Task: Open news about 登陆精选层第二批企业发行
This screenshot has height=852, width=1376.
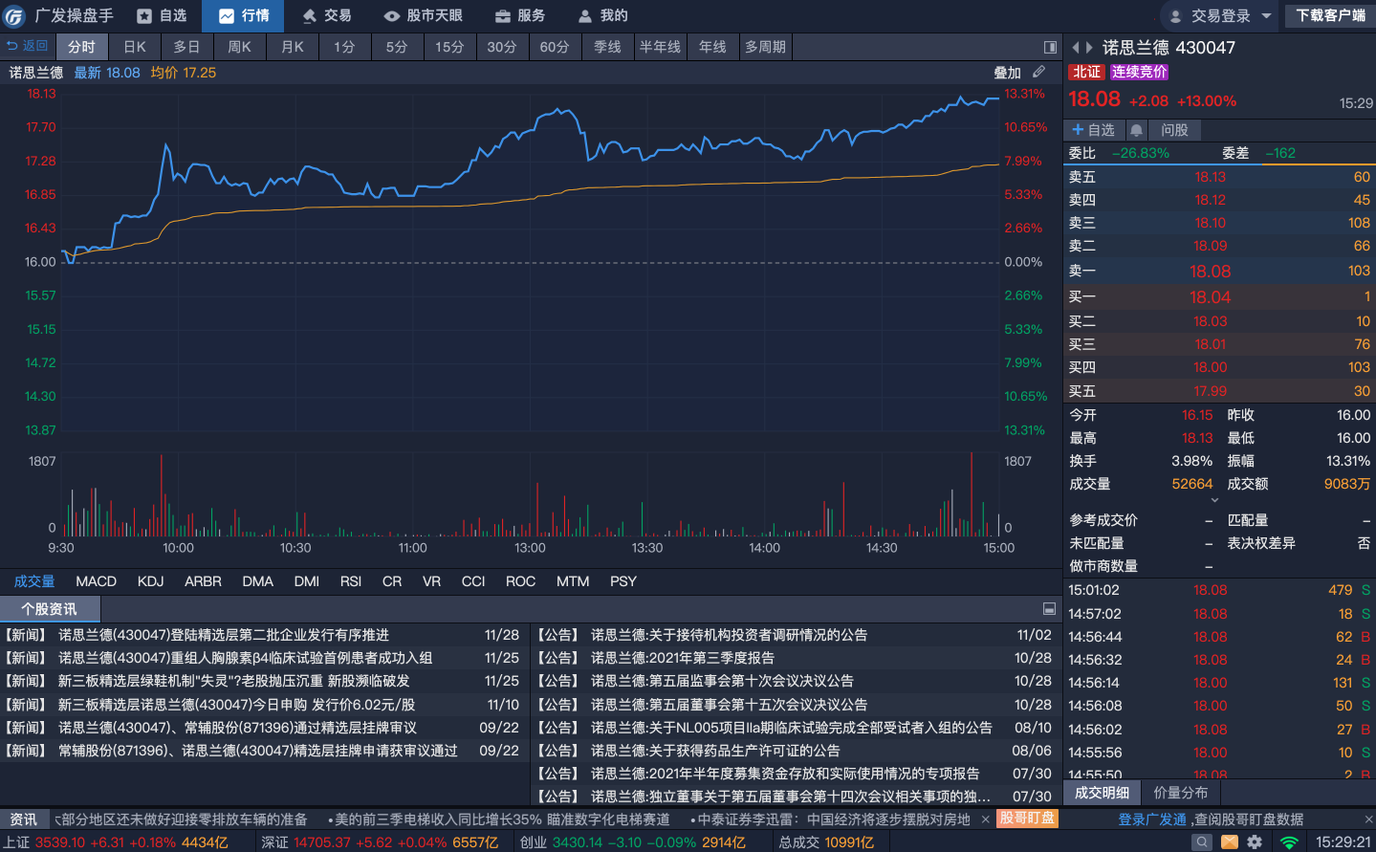Action: point(223,635)
